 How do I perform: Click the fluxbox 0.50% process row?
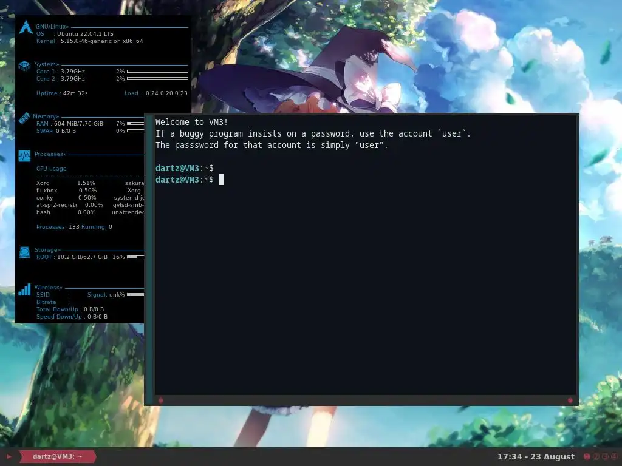(67, 191)
